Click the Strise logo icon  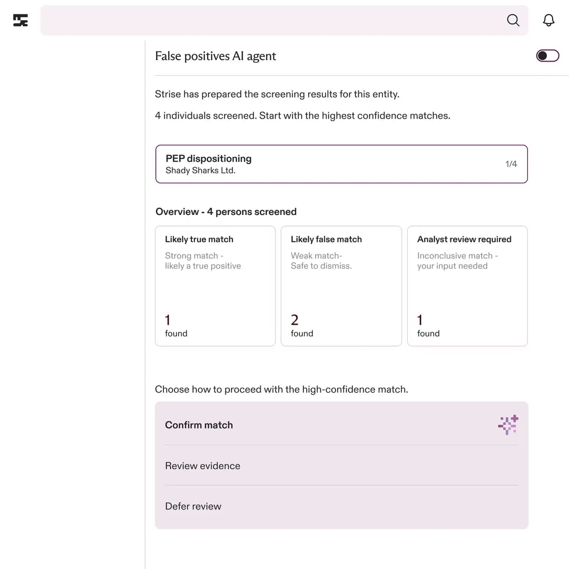21,21
